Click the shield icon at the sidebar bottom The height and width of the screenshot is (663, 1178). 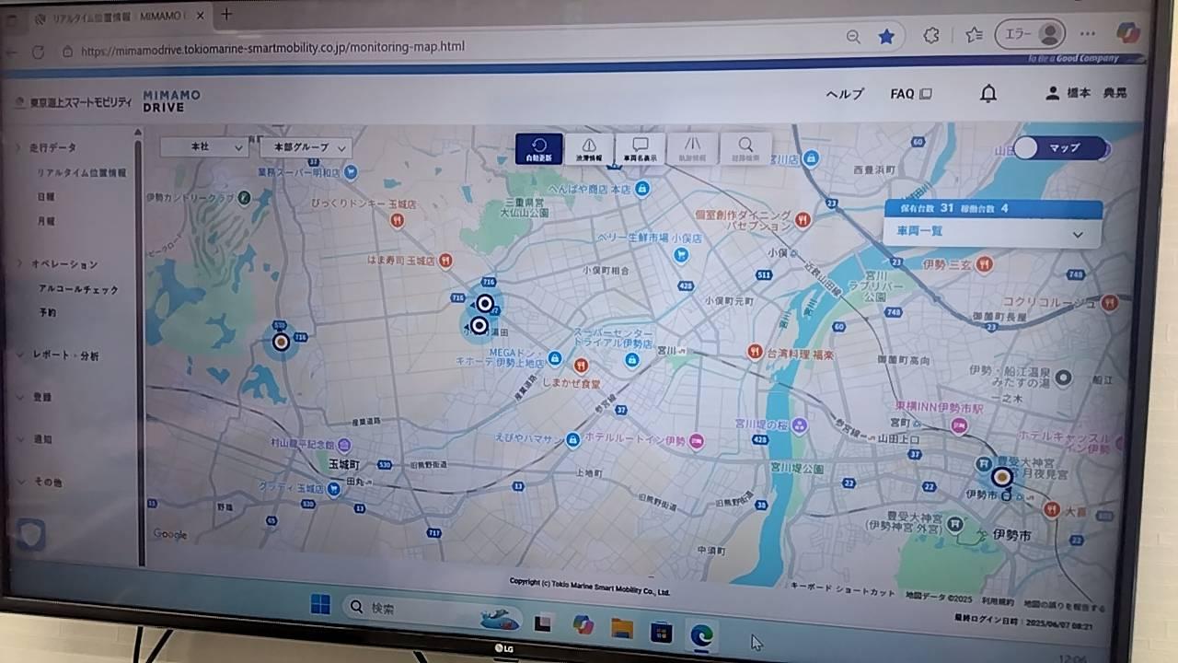click(x=31, y=534)
